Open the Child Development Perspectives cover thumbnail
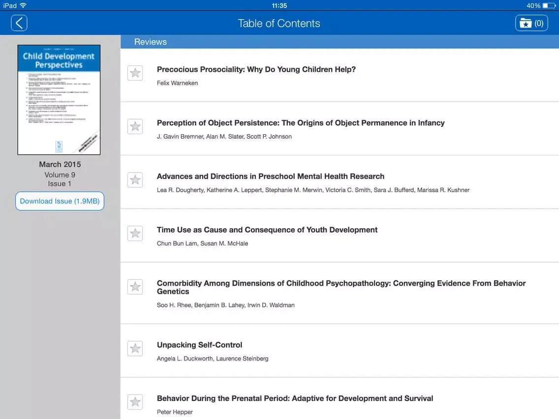The height and width of the screenshot is (419, 559). [x=59, y=100]
